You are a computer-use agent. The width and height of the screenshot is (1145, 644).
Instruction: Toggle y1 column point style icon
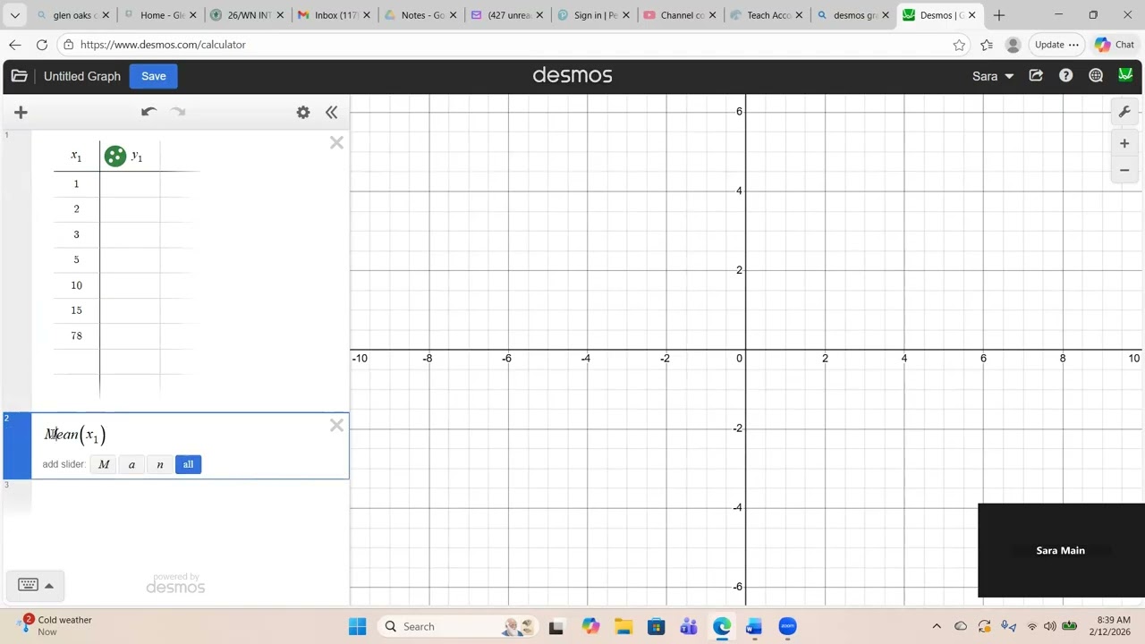pyautogui.click(x=114, y=157)
